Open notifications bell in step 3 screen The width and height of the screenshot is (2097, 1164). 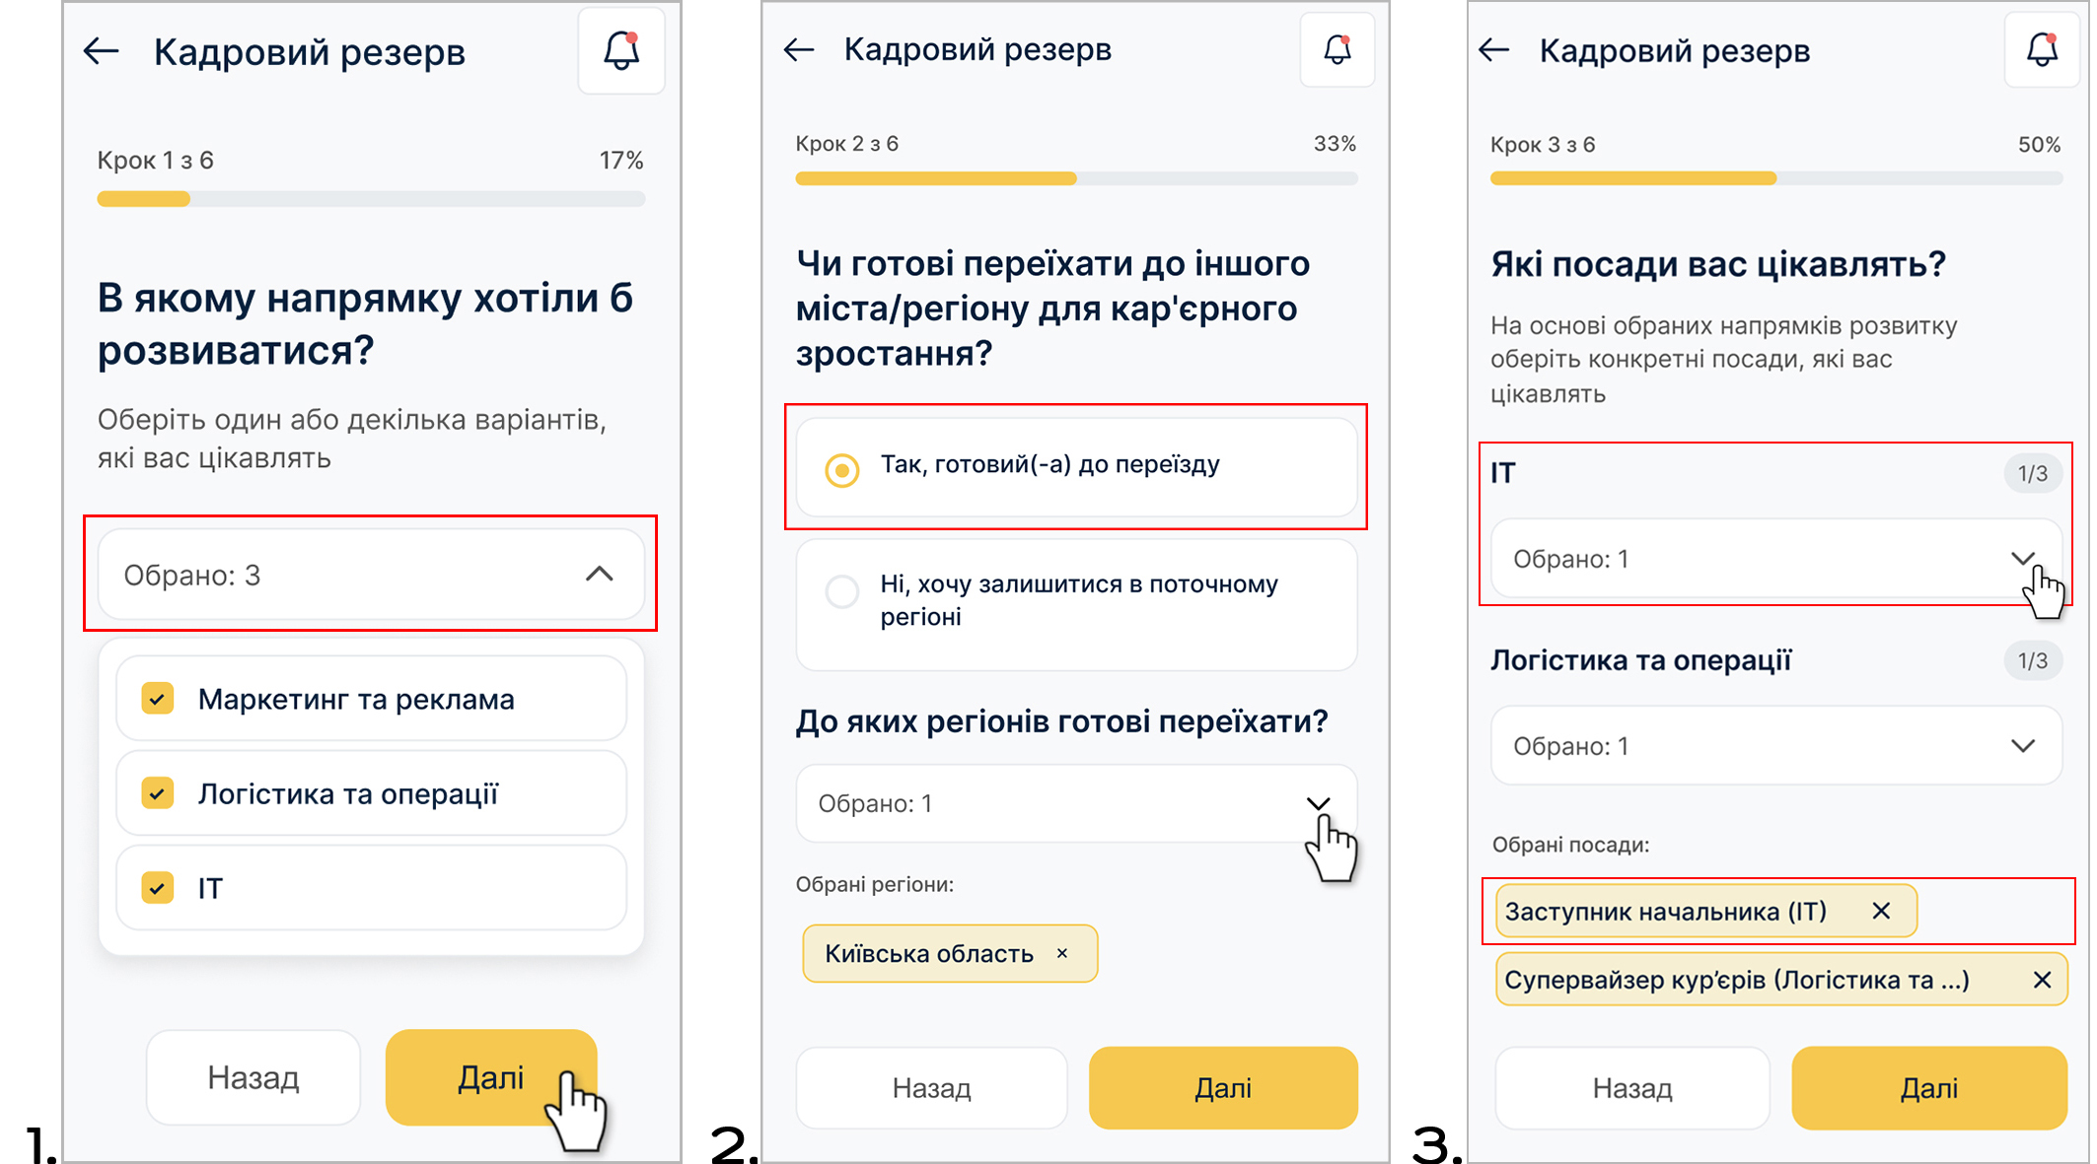coord(2042,50)
